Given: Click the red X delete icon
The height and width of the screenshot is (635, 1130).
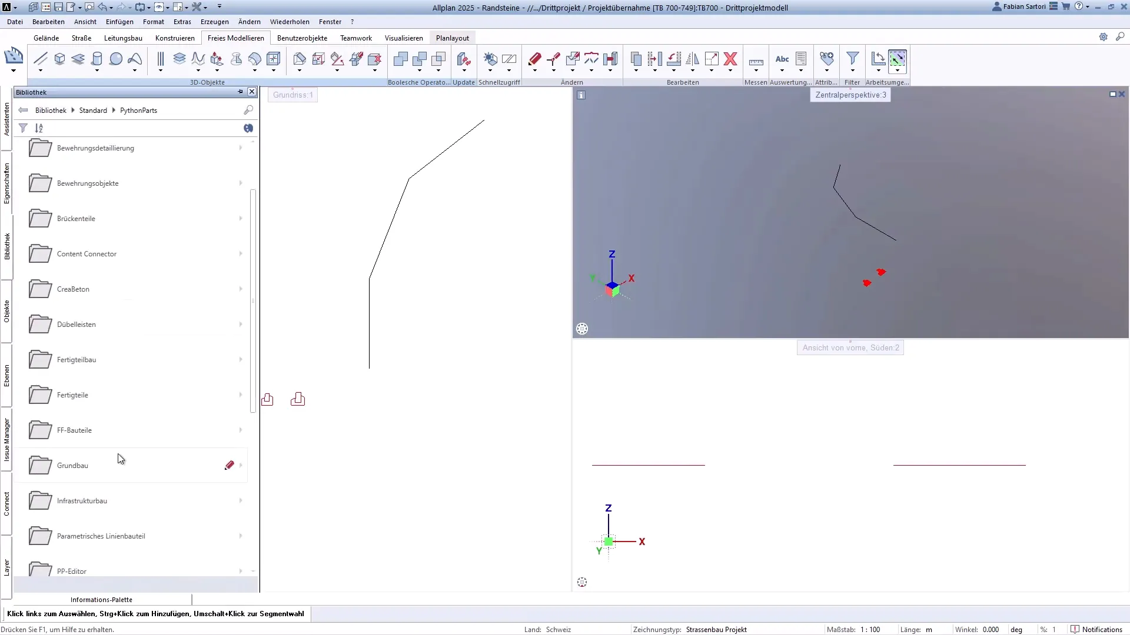Looking at the screenshot, I should [730, 59].
